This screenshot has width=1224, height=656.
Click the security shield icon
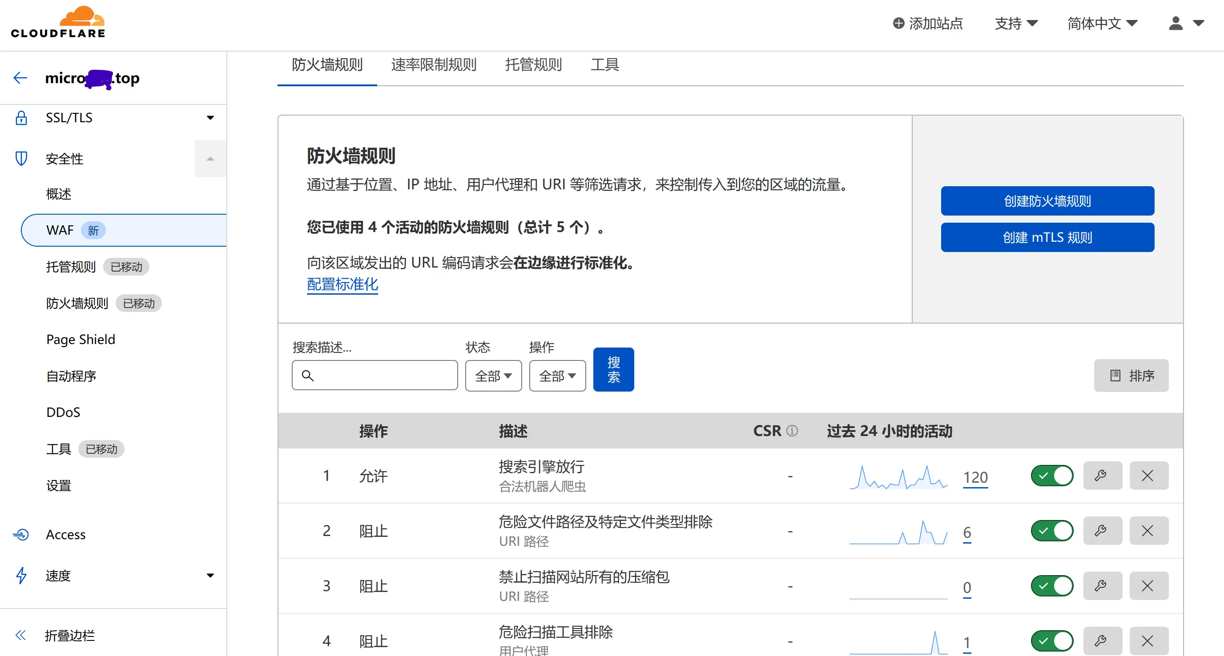[21, 158]
